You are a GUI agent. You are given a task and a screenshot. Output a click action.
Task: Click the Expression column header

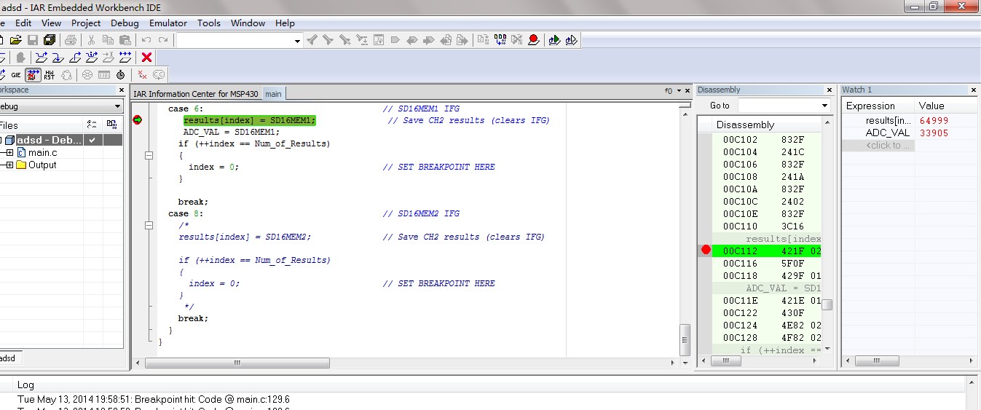[x=878, y=106]
